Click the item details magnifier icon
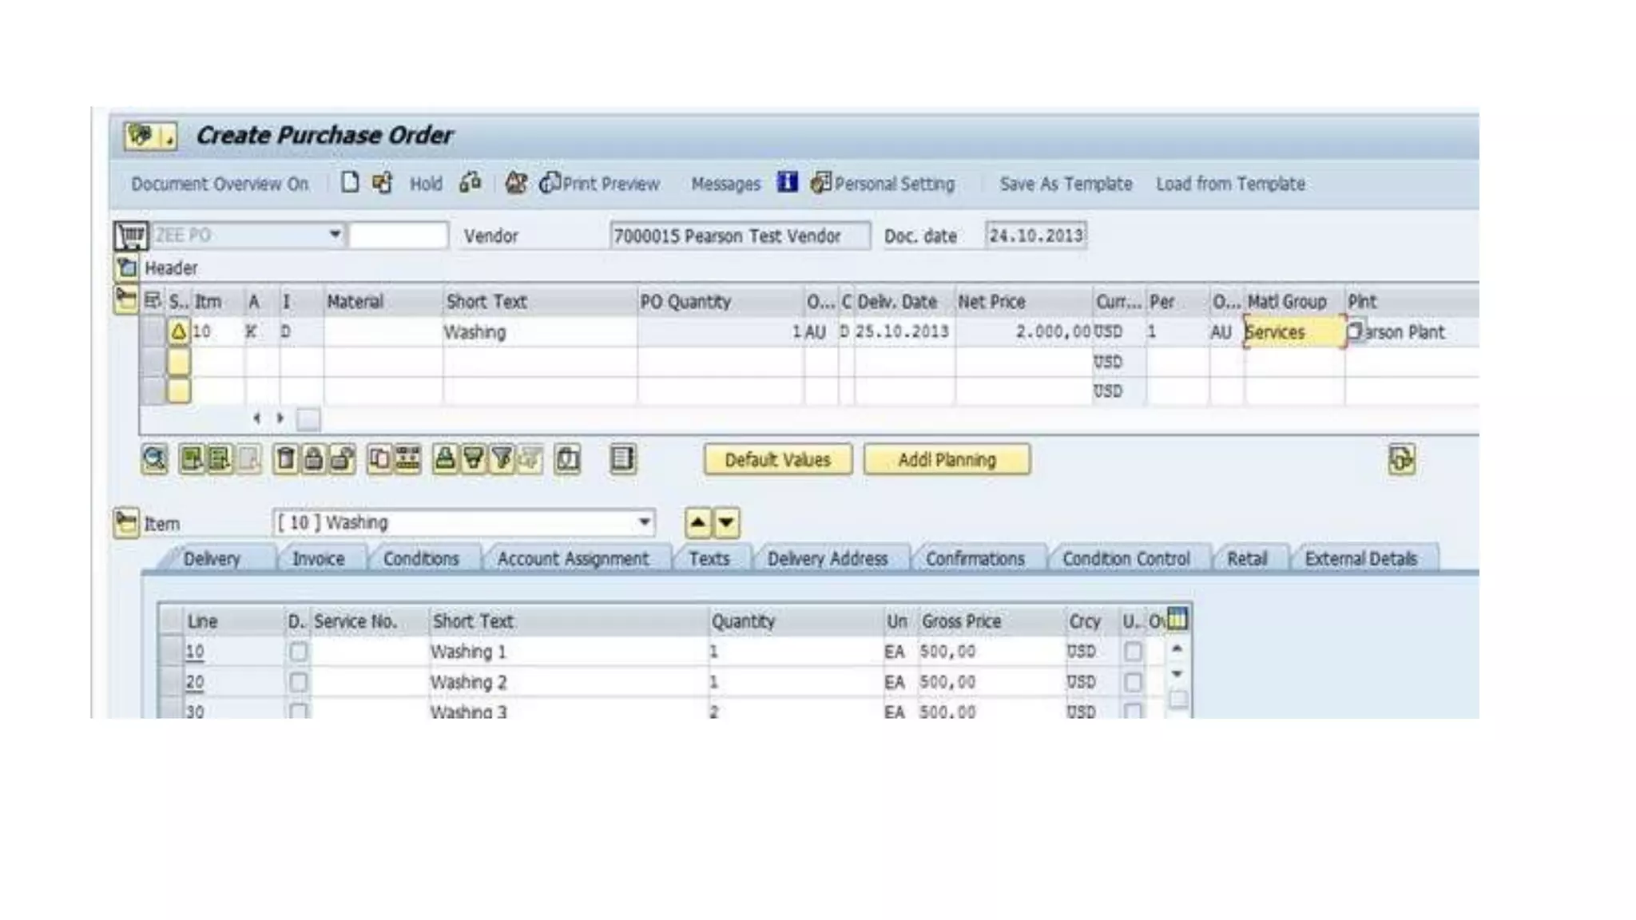Viewport: 1636px width, 920px height. coord(154,459)
